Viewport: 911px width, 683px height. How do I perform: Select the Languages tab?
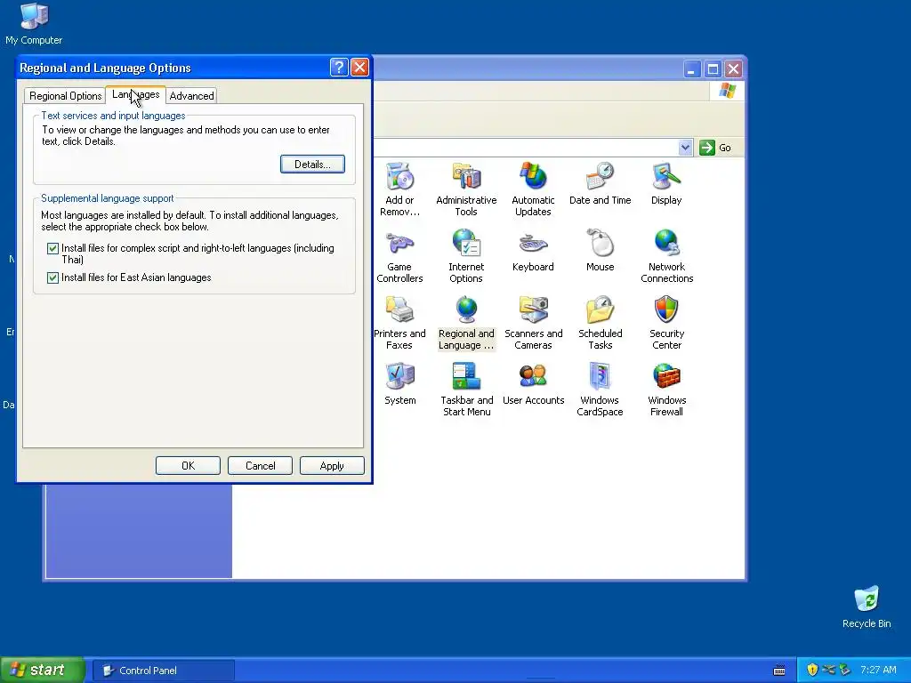[x=135, y=94]
